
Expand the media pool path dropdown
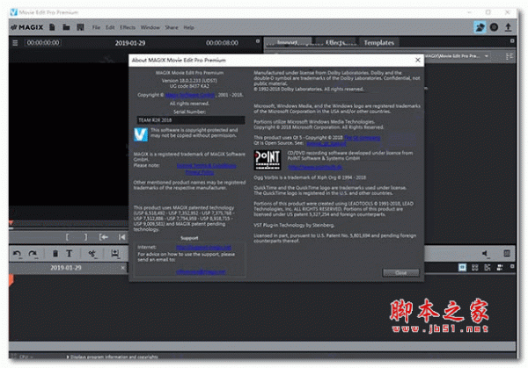[x=487, y=56]
